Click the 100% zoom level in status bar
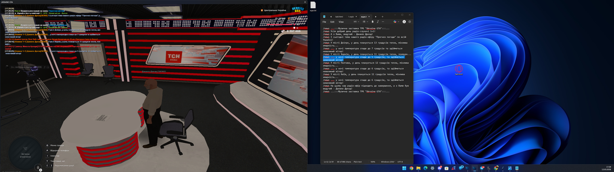 373,162
